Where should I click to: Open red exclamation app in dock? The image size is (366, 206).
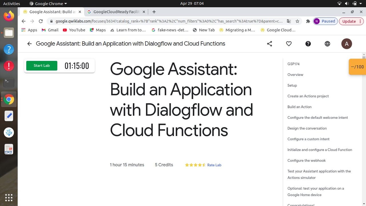[x=9, y=66]
